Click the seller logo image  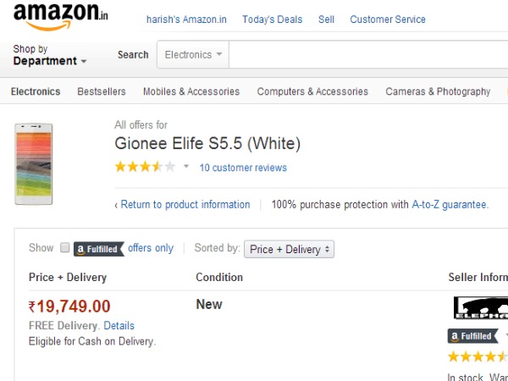point(480,307)
